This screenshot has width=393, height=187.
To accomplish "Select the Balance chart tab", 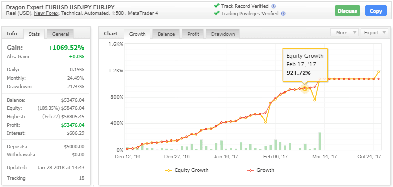I will [x=166, y=34].
